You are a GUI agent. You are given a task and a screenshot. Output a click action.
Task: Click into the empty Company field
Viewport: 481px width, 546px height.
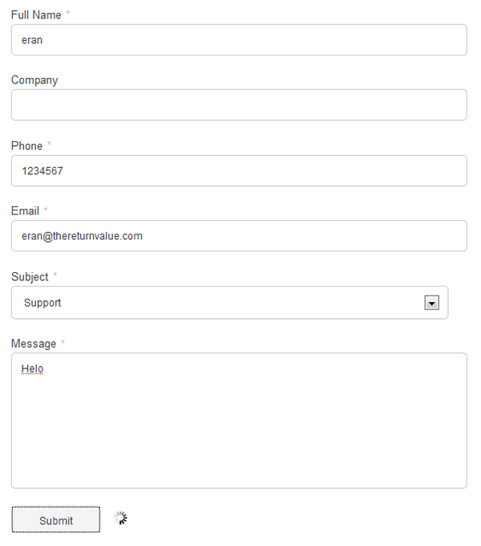pyautogui.click(x=239, y=105)
